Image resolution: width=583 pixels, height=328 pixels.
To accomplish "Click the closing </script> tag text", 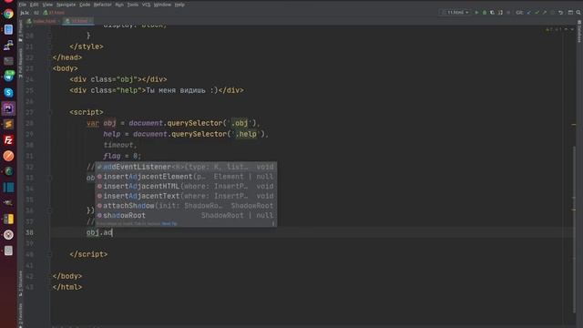I will [x=88, y=255].
